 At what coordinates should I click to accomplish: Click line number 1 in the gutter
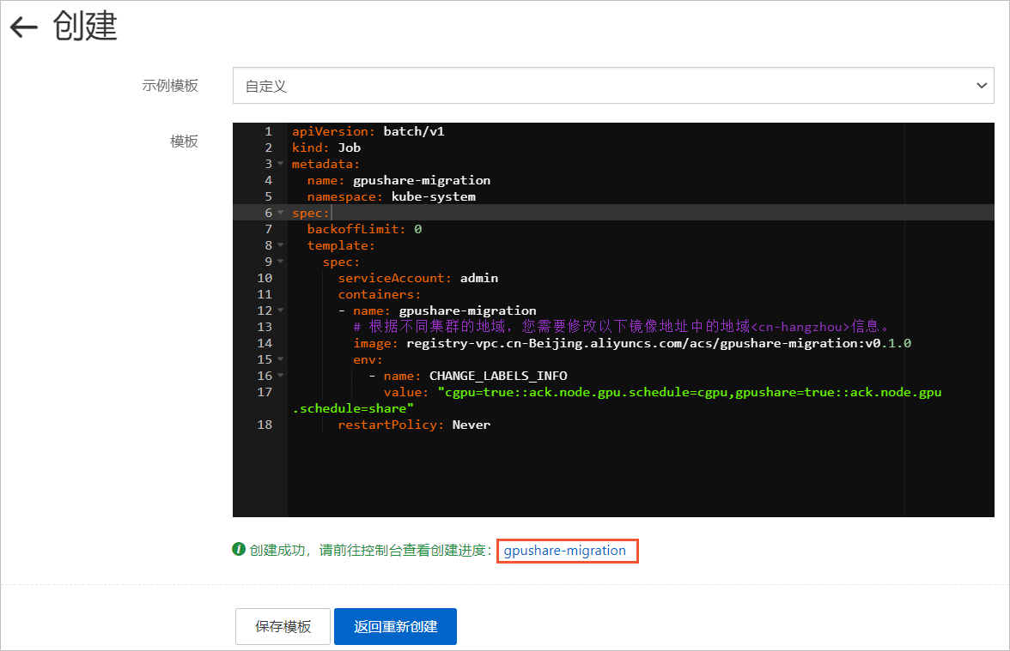tap(269, 131)
